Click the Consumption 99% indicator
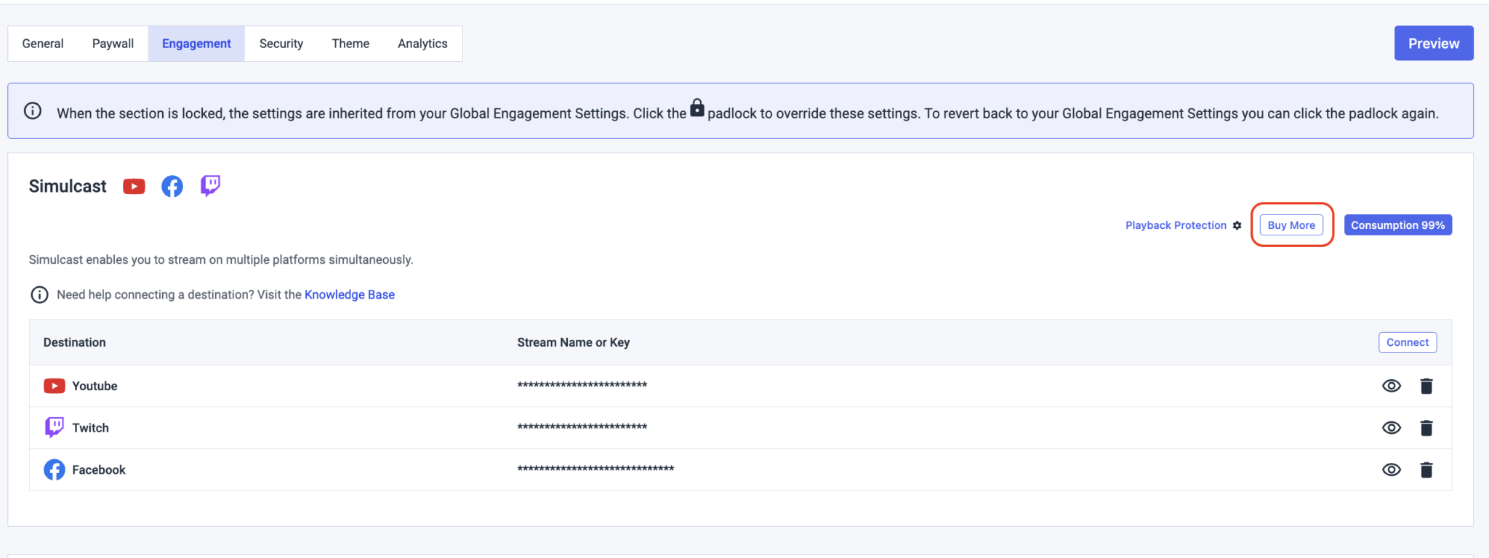This screenshot has width=1489, height=558. 1397,225
